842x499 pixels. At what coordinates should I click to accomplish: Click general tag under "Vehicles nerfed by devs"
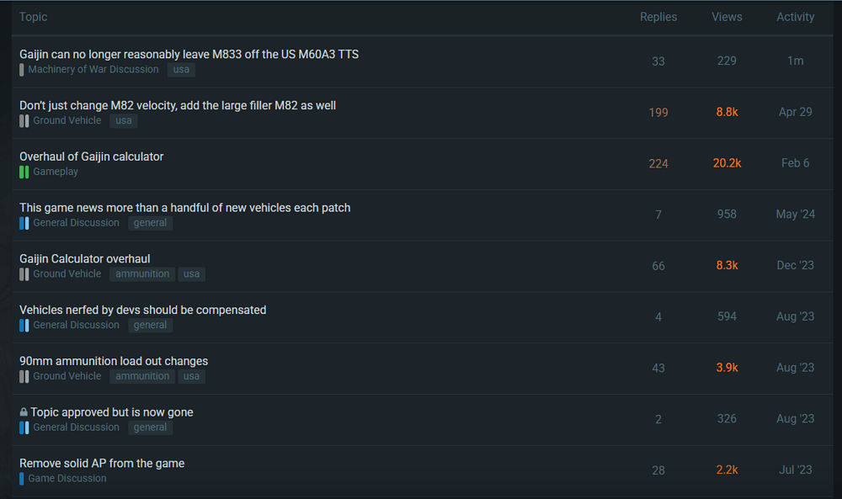click(x=150, y=326)
